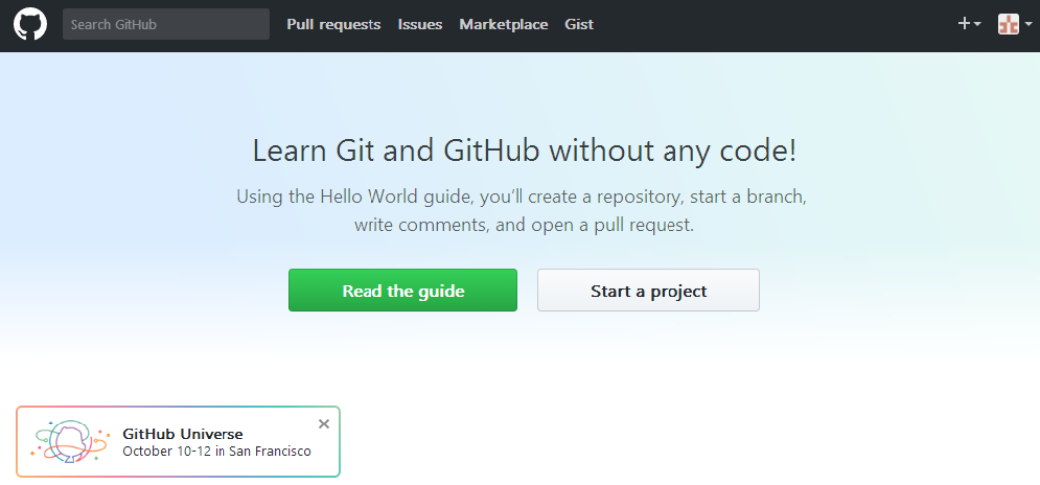This screenshot has width=1040, height=485.
Task: Open Gist from the header
Action: pyautogui.click(x=579, y=25)
